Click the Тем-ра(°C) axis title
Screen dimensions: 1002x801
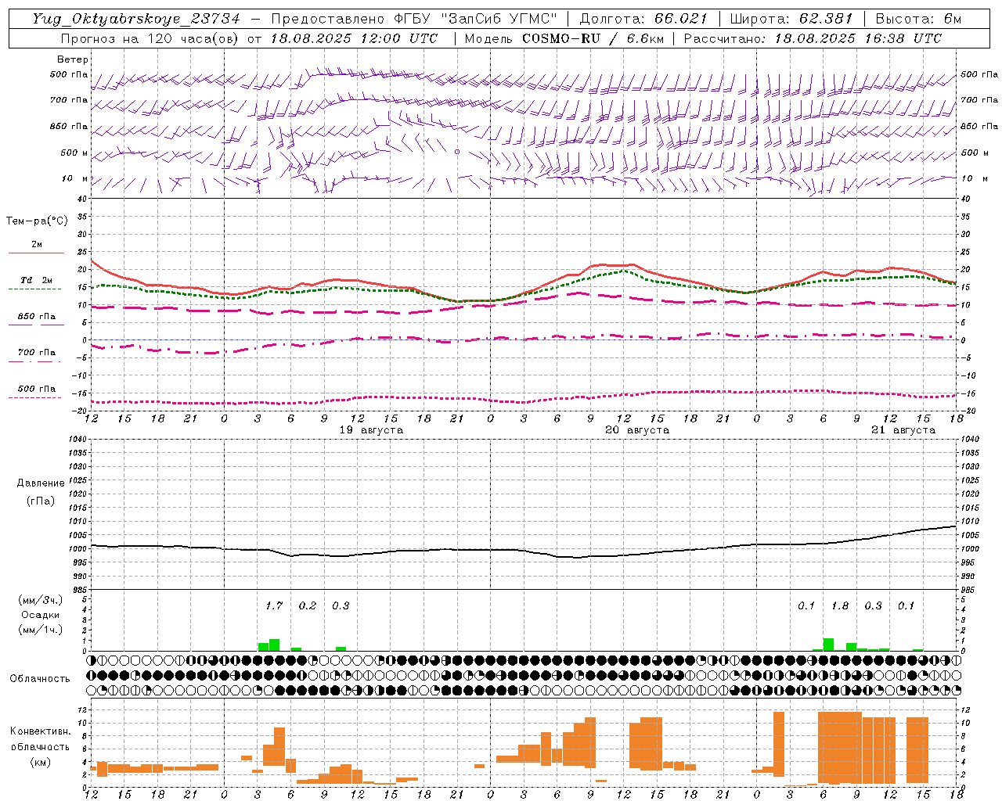tap(37, 221)
